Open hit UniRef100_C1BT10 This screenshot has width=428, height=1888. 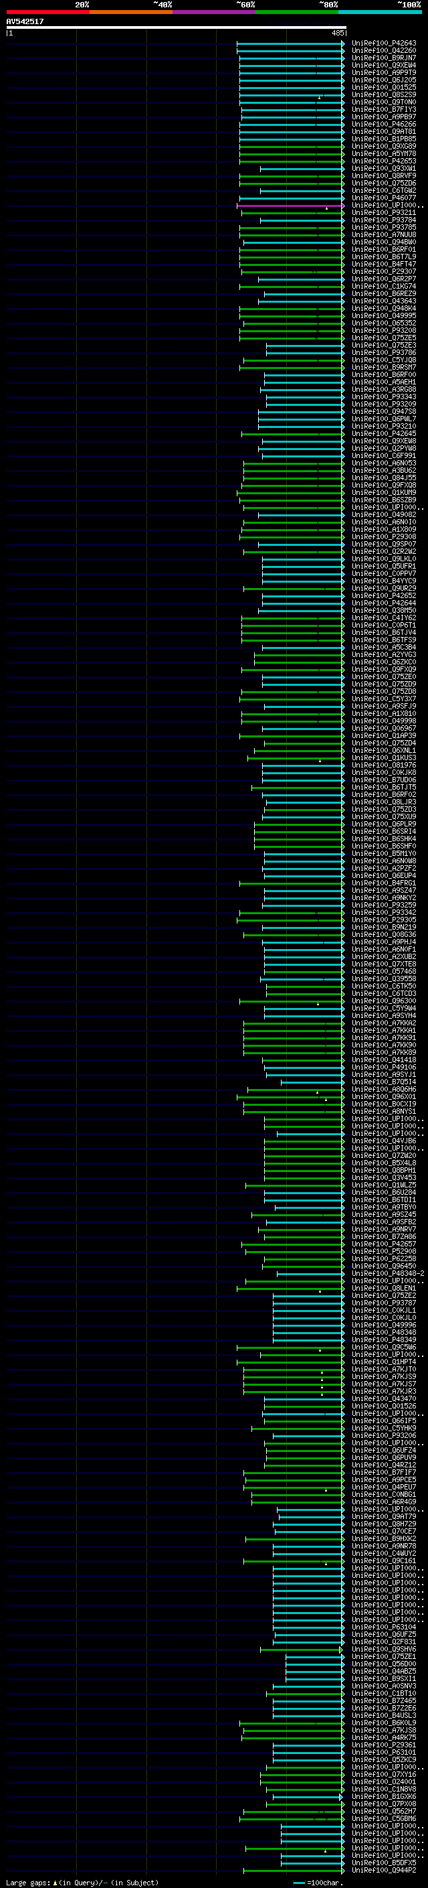pyautogui.click(x=384, y=1694)
